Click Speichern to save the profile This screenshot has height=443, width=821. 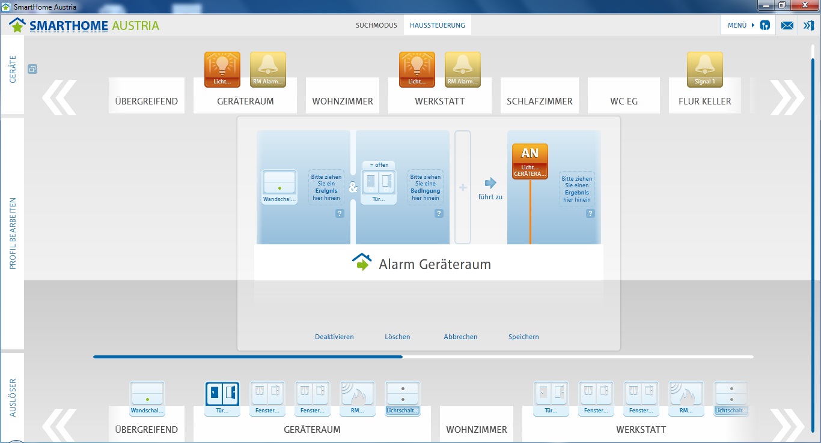[x=523, y=337]
